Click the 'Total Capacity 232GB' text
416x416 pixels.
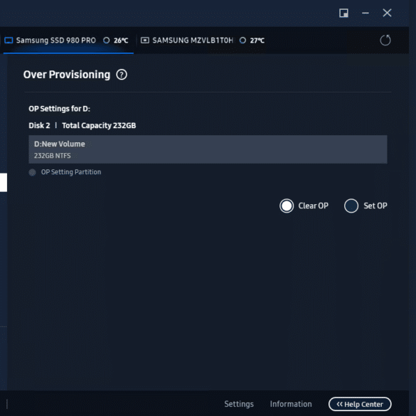(x=99, y=125)
